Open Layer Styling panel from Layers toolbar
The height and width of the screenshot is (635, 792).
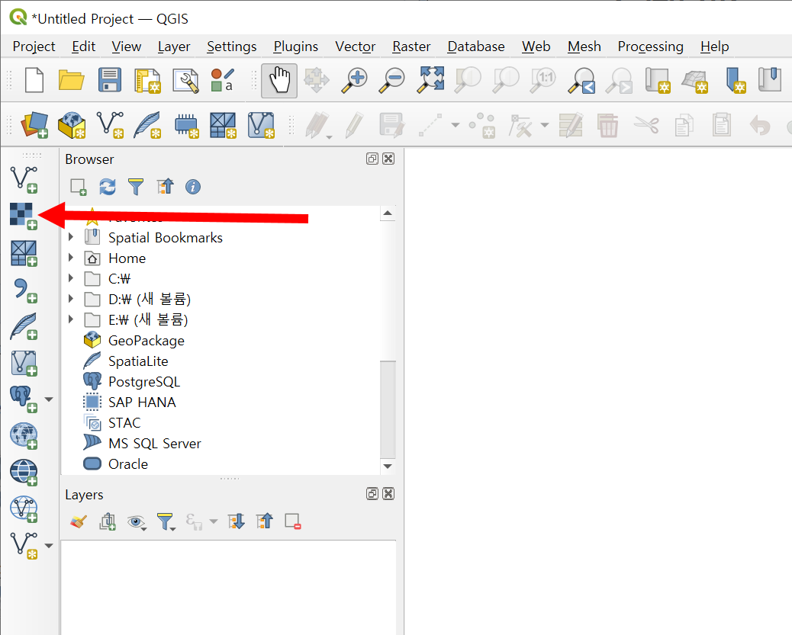[x=79, y=521]
